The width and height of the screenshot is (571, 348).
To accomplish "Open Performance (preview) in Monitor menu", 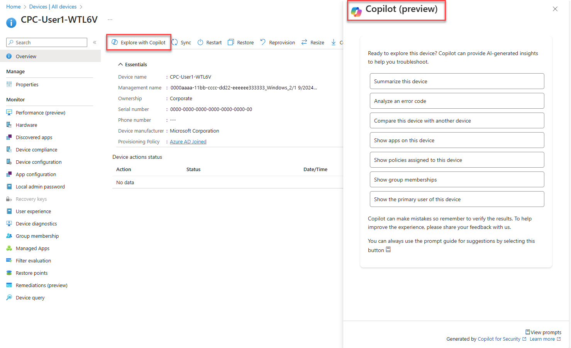I will click(40, 113).
